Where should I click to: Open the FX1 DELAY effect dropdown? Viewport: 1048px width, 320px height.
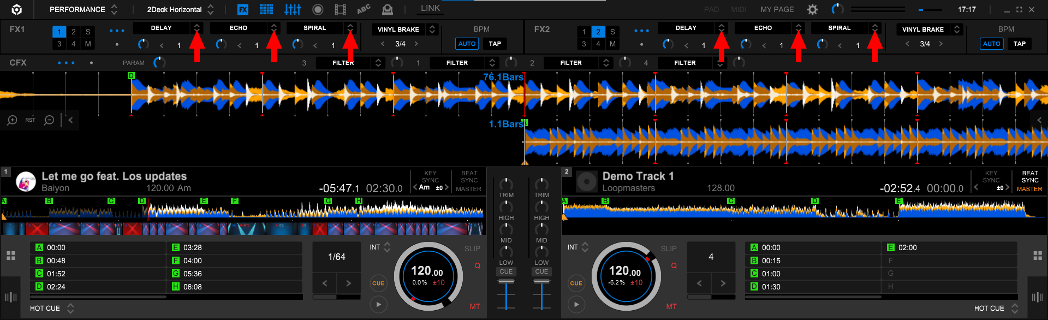[x=197, y=28]
